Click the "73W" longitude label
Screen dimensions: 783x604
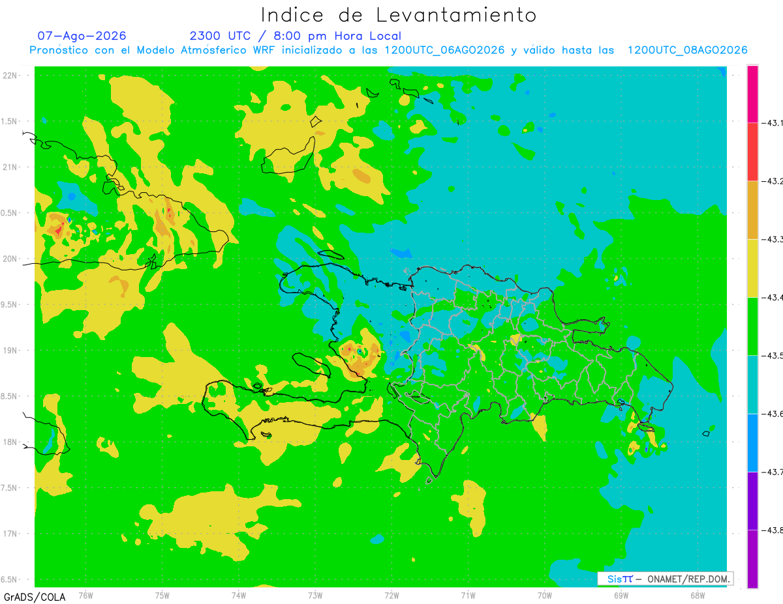tap(315, 595)
